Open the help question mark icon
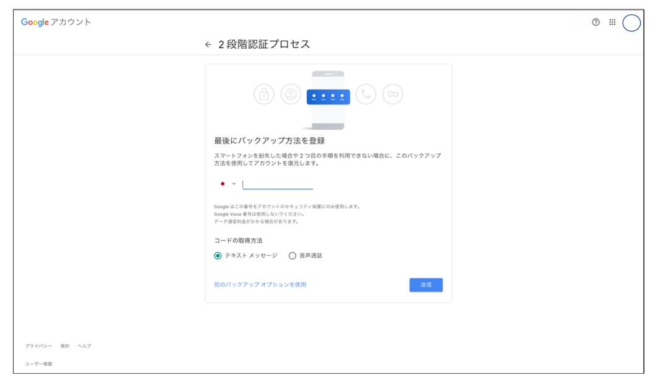663x380 pixels. (596, 22)
